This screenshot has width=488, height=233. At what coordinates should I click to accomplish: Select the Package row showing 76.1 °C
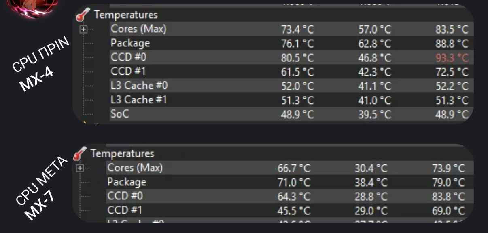click(291, 43)
